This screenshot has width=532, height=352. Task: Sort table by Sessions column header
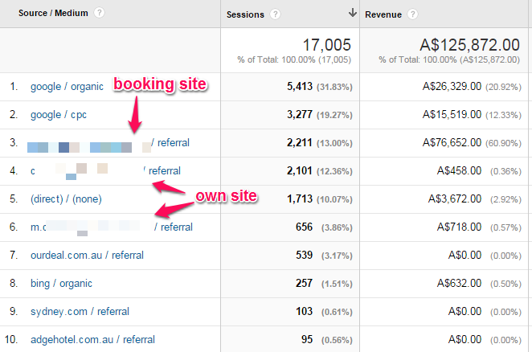coord(248,14)
